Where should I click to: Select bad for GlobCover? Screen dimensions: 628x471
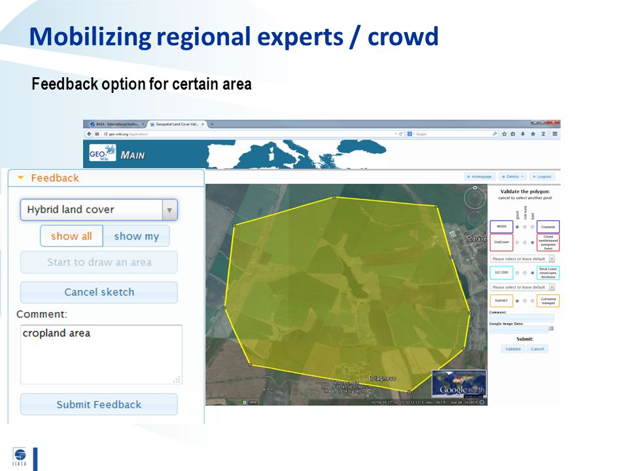point(532,243)
